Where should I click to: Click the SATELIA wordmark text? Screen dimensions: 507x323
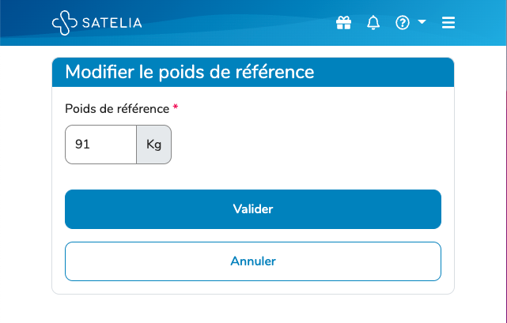point(112,24)
